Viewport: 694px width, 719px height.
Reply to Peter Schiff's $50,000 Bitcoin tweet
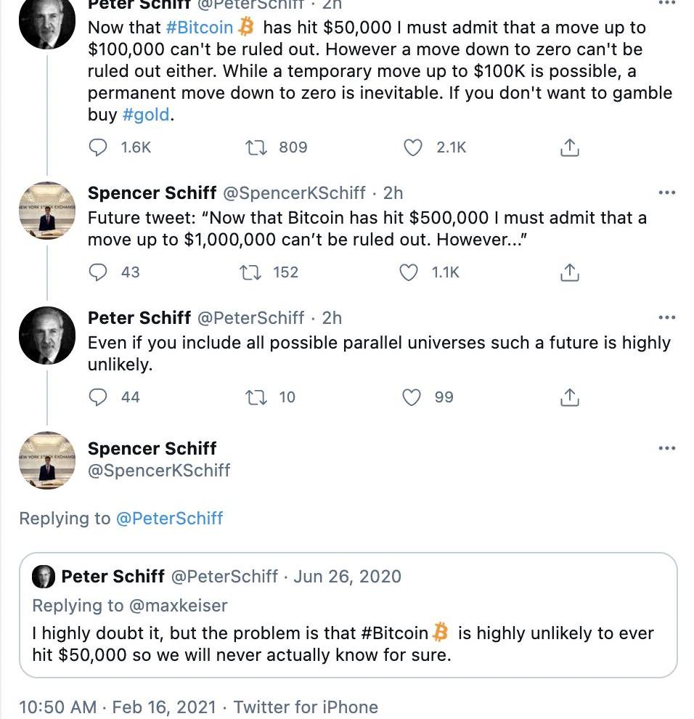click(98, 147)
